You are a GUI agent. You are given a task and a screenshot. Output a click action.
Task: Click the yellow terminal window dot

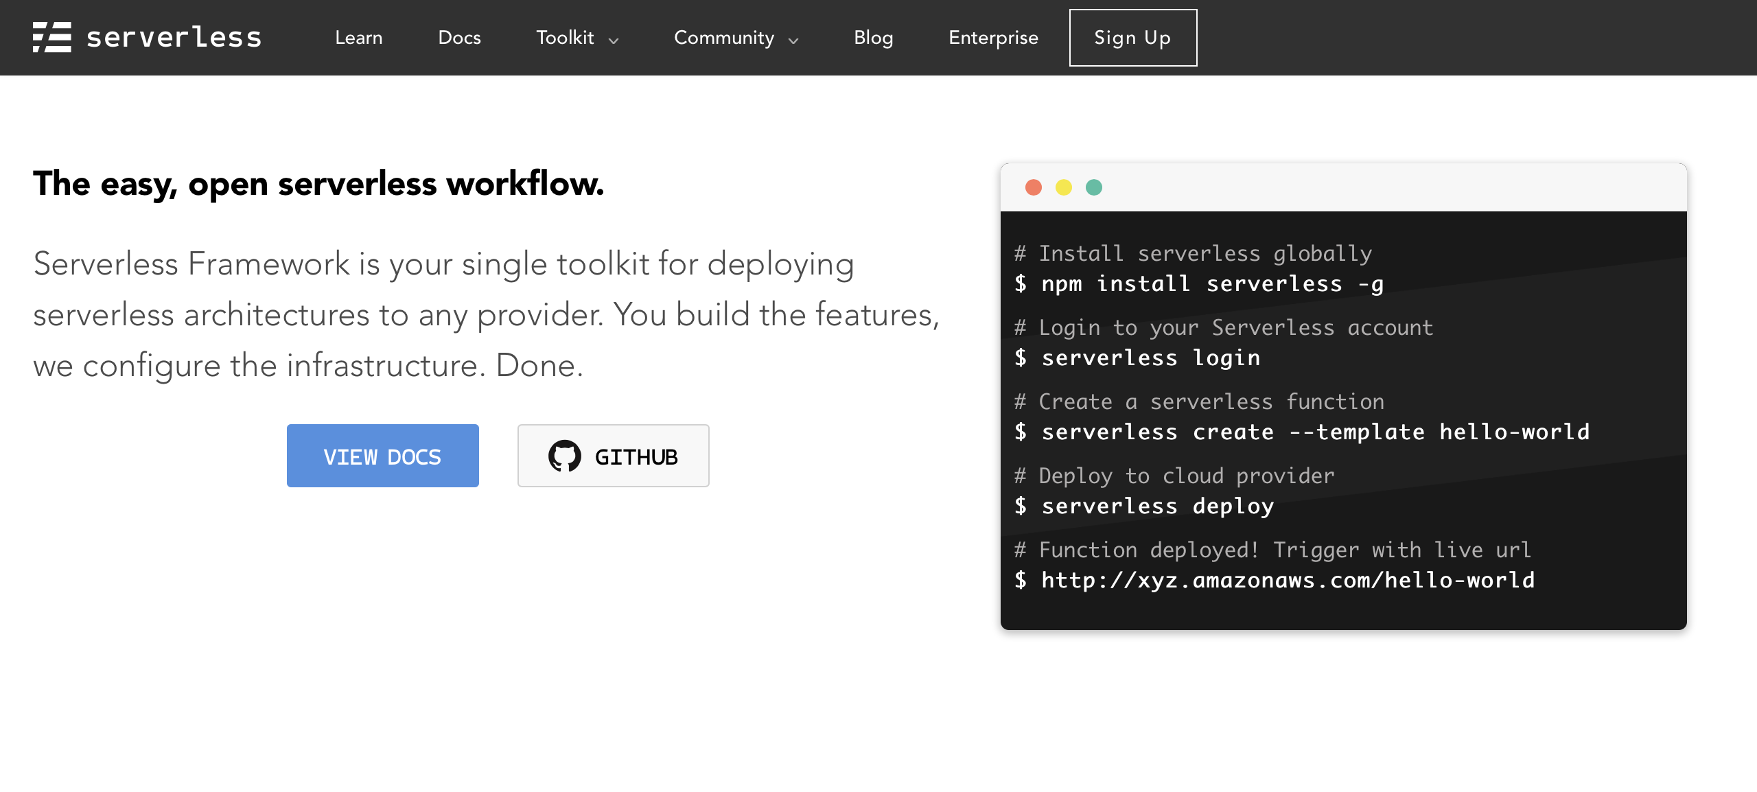(x=1064, y=187)
